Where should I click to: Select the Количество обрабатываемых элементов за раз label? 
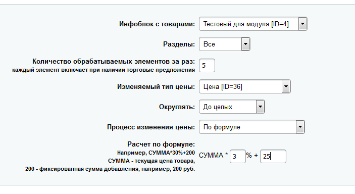114,62
